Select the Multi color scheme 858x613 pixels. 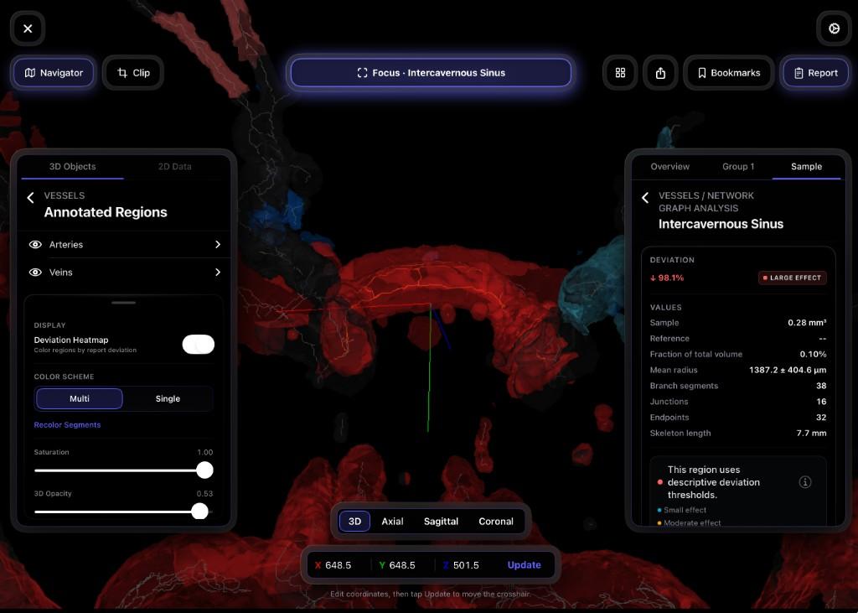pyautogui.click(x=80, y=399)
